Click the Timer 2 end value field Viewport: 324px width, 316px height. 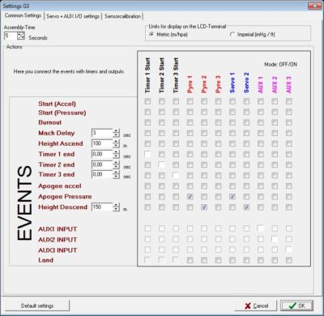(x=102, y=164)
